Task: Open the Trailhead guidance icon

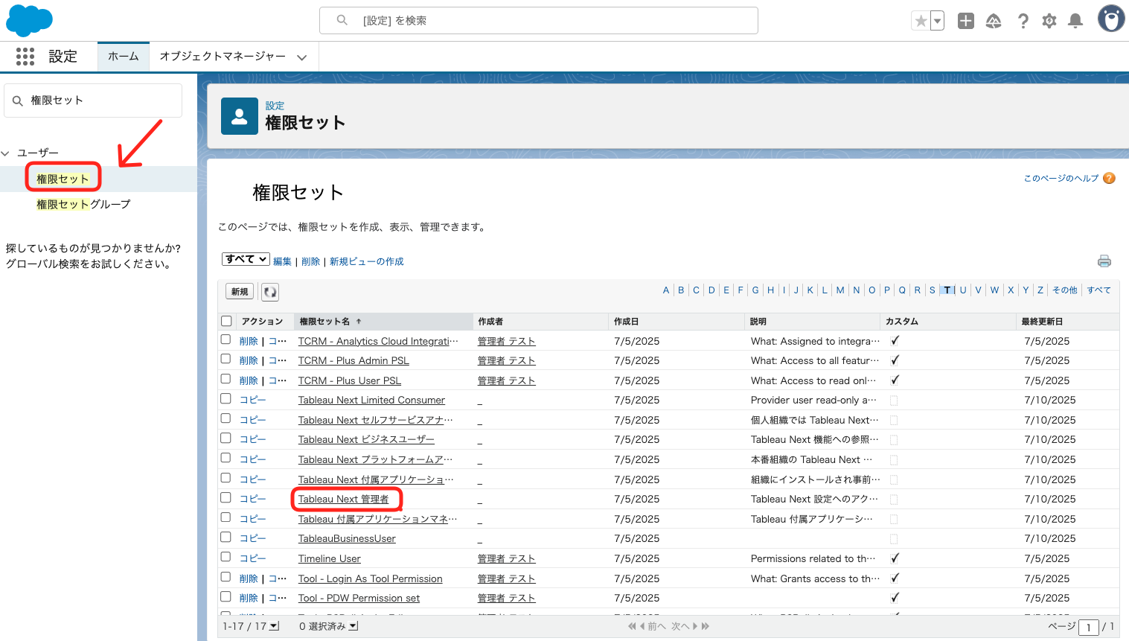Action: point(994,21)
